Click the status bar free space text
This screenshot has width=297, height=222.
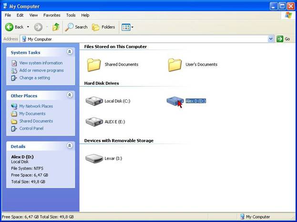pos(38,217)
